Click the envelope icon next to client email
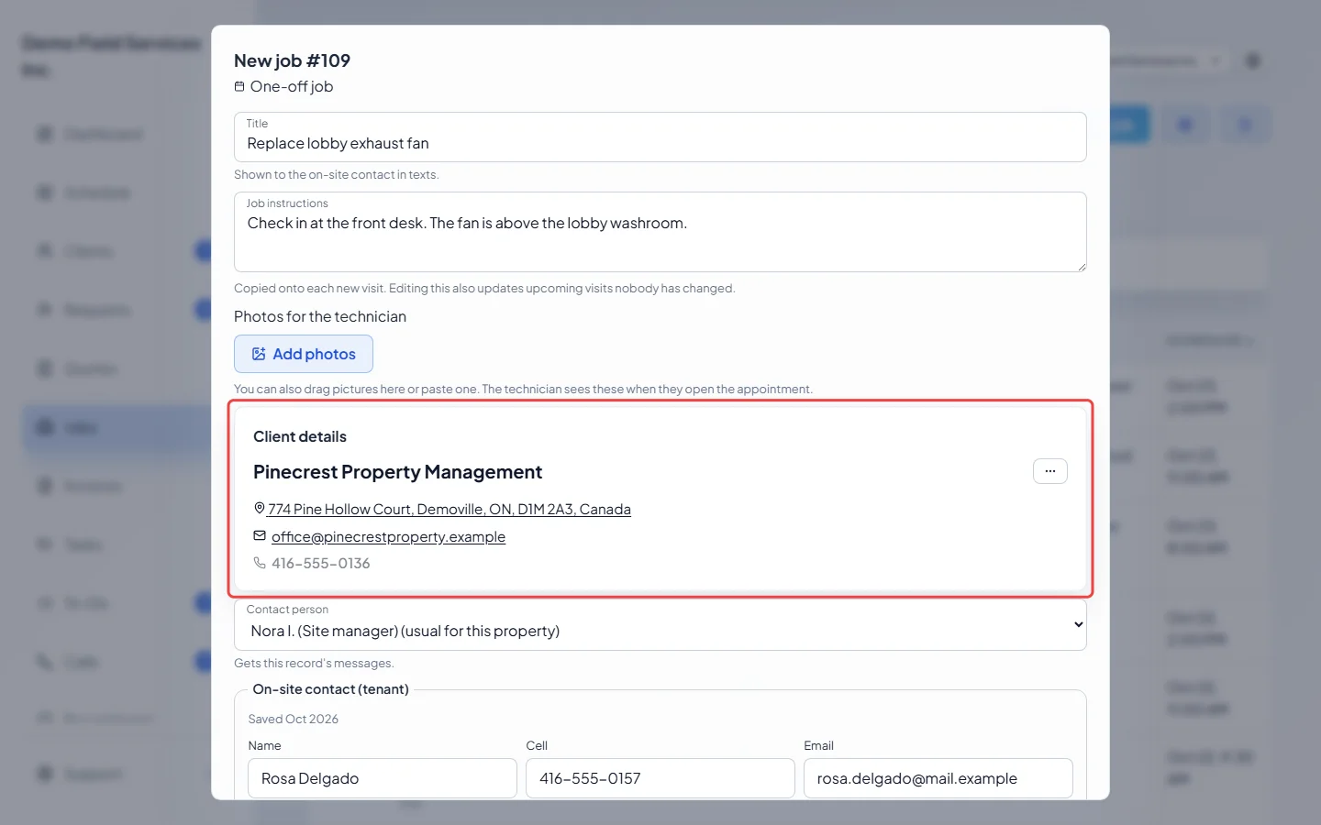The height and width of the screenshot is (825, 1321). point(260,536)
